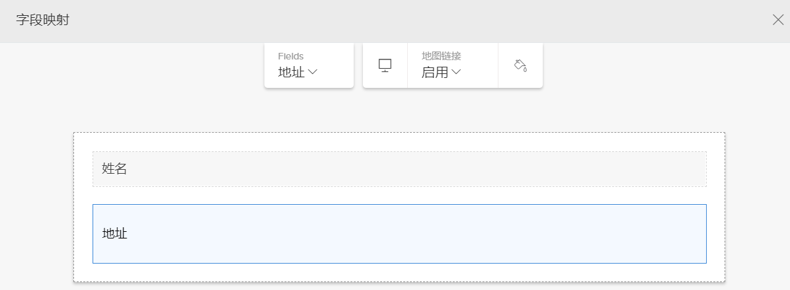Click the 字段映射 dialog title
Screen dimensions: 790x290
point(43,20)
